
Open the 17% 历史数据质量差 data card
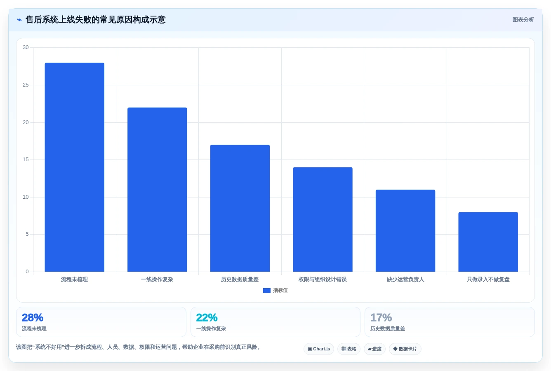[x=450, y=322]
